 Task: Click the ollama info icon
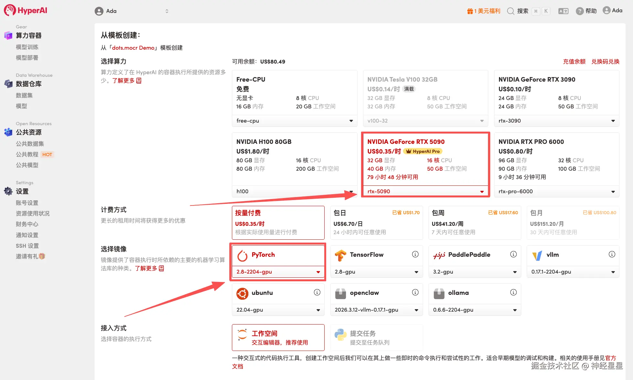(x=513, y=292)
